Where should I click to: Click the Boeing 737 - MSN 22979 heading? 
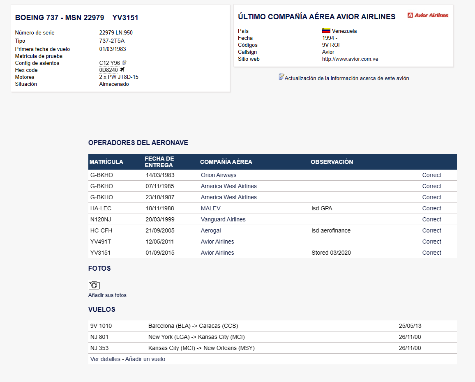click(59, 18)
